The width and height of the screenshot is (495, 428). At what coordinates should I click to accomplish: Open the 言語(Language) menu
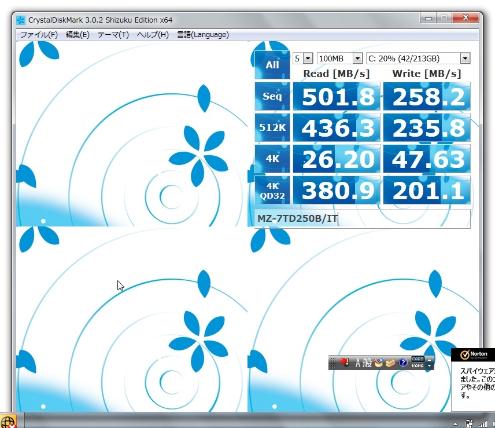click(203, 34)
